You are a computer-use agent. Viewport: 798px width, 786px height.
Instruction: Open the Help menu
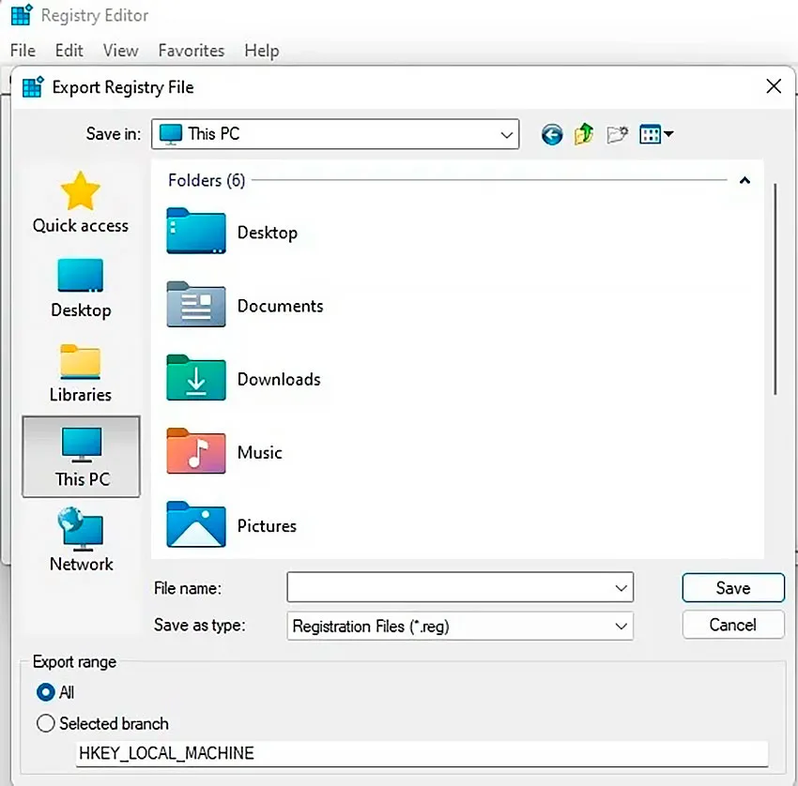[x=262, y=51]
